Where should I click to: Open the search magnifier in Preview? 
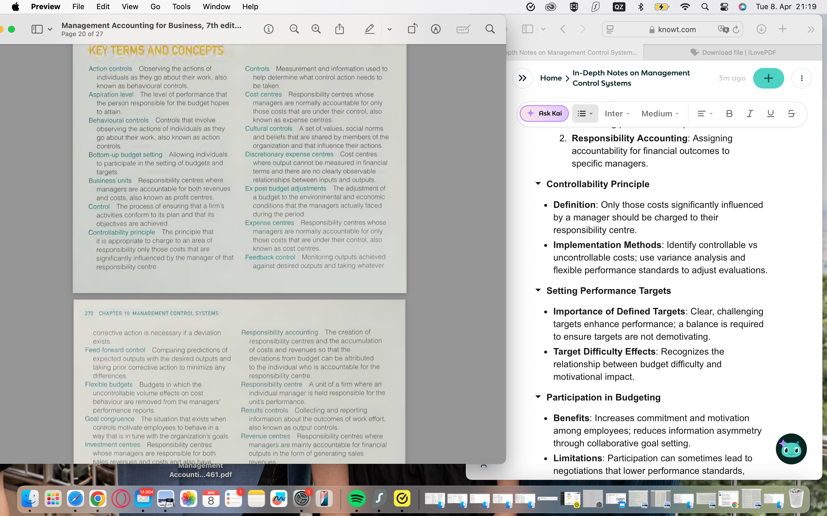[490, 29]
